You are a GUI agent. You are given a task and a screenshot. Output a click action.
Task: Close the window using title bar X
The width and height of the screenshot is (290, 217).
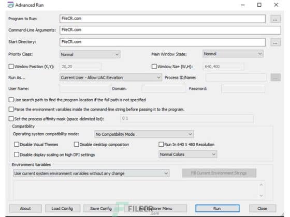coord(276,5)
